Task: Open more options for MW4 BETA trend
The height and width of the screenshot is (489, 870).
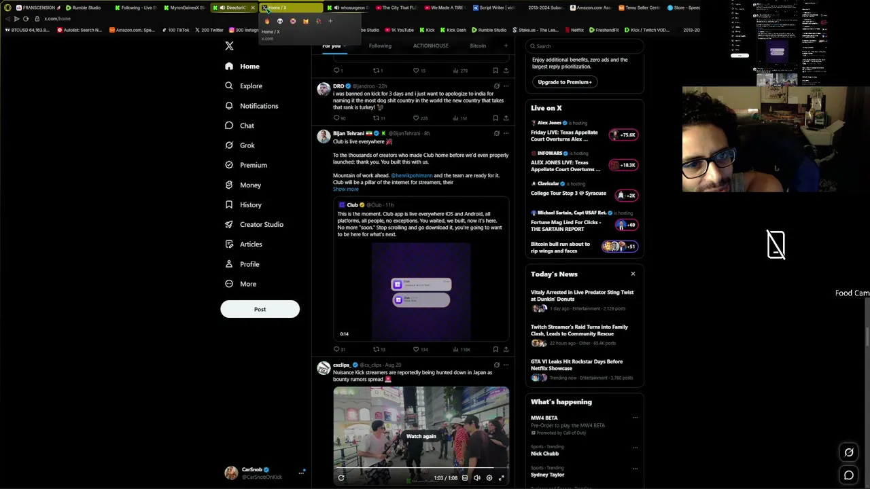Action: click(x=635, y=418)
